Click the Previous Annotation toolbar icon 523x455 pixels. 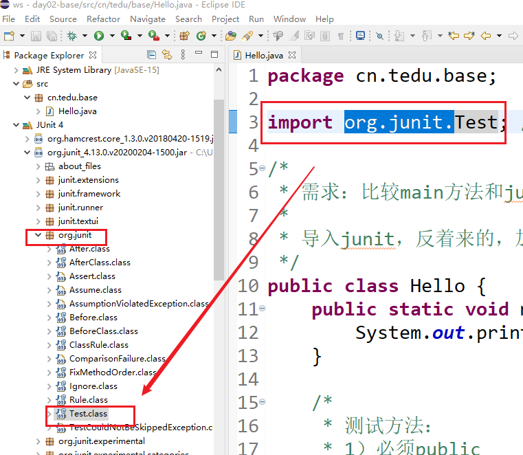coord(427,36)
